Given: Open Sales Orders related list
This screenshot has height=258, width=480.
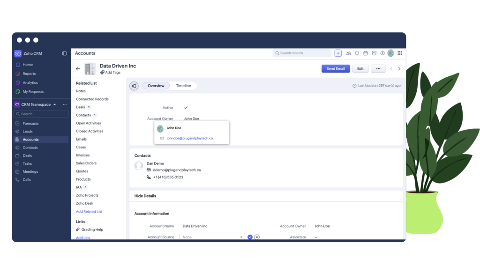Looking at the screenshot, I should [86, 163].
